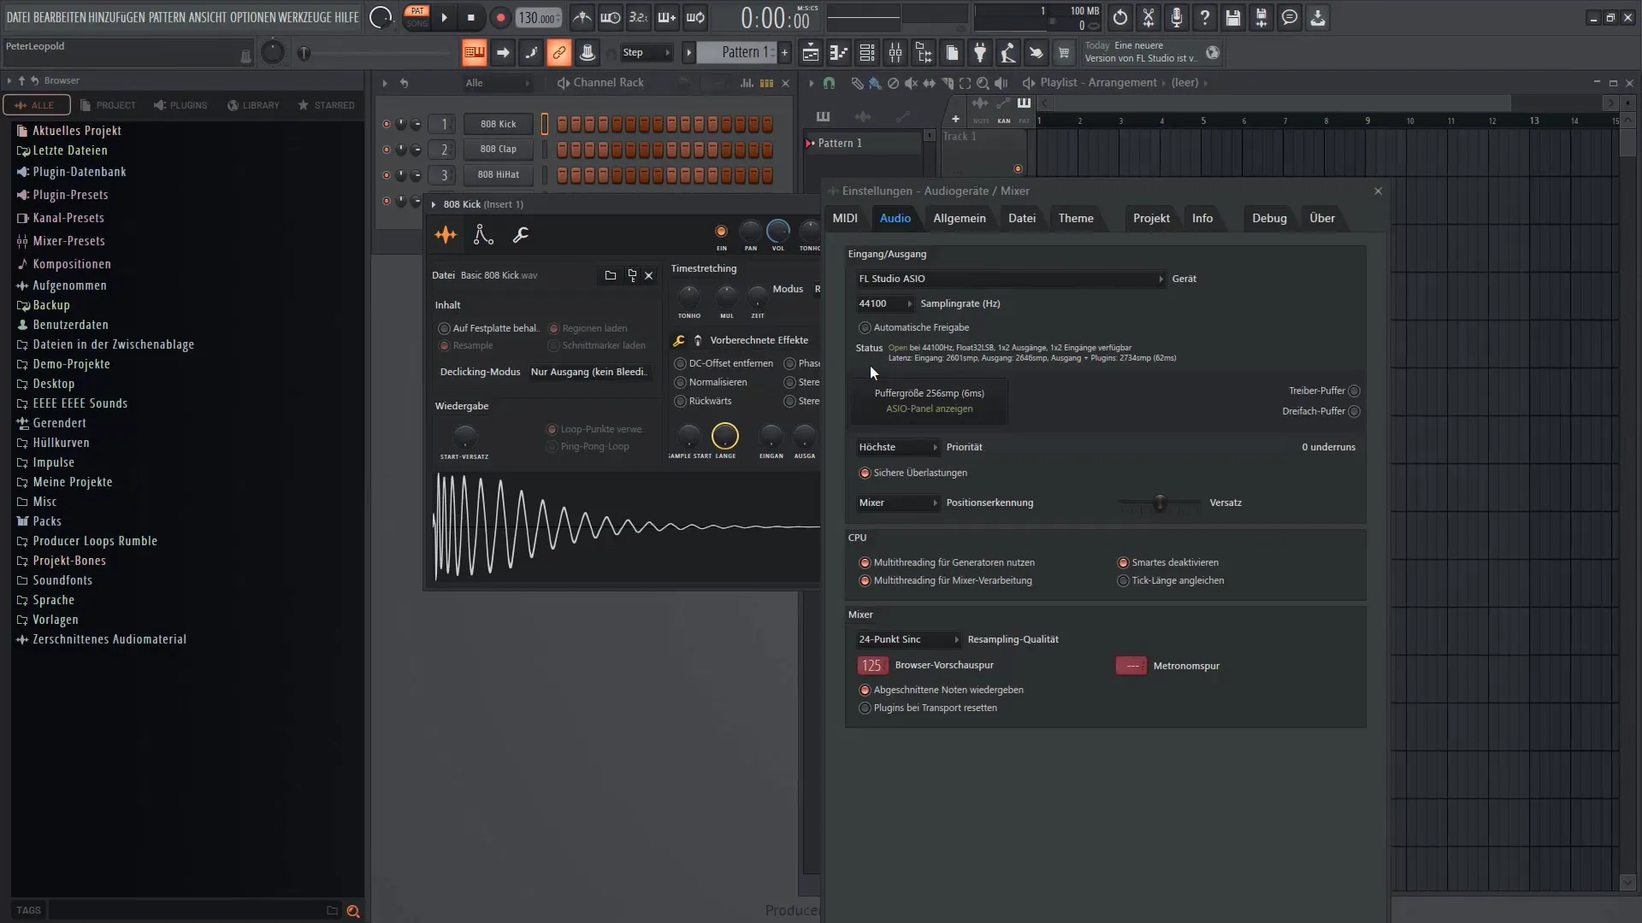Image resolution: width=1642 pixels, height=923 pixels.
Task: Open the piano roll view icon
Action: pyautogui.click(x=839, y=53)
